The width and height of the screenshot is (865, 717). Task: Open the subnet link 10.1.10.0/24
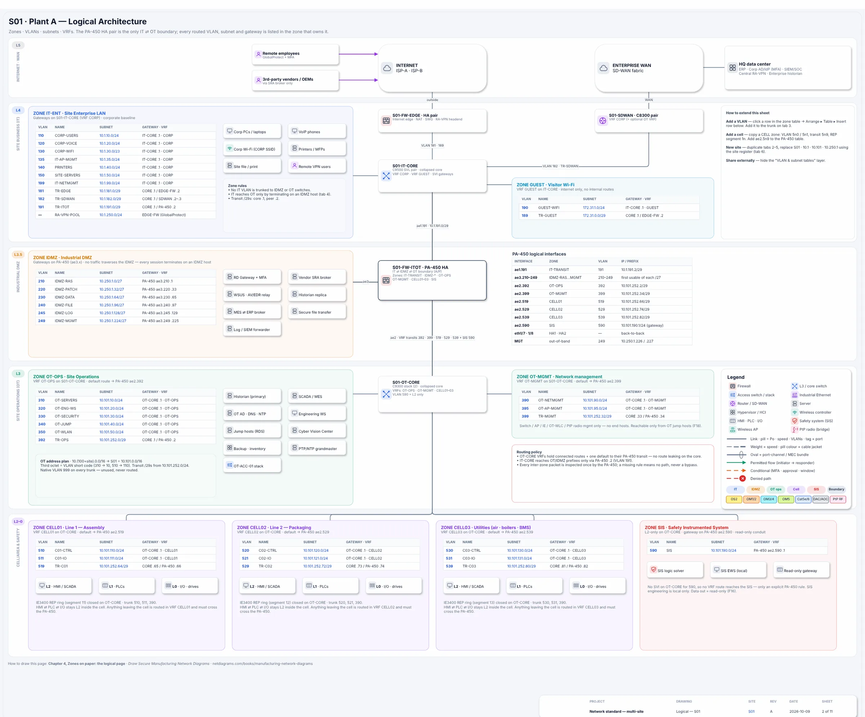point(109,135)
